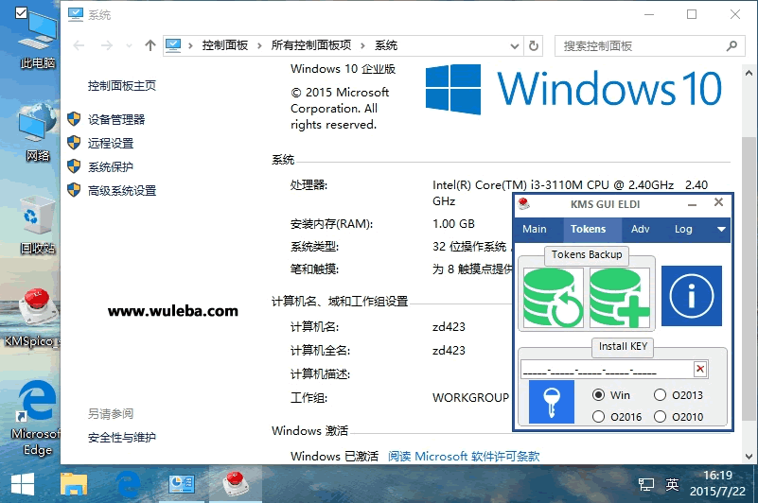
Task: Click the back navigation arrow
Action: tap(79, 46)
